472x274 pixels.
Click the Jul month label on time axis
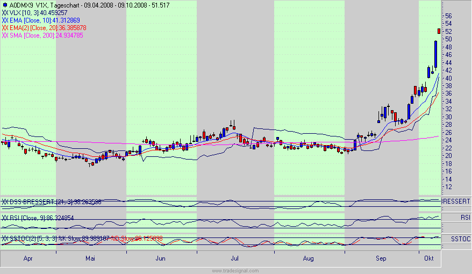pyautogui.click(x=234, y=258)
